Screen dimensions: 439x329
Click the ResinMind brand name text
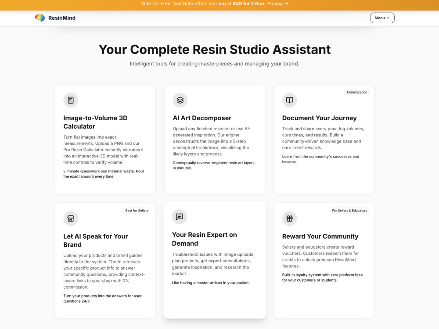[62, 18]
